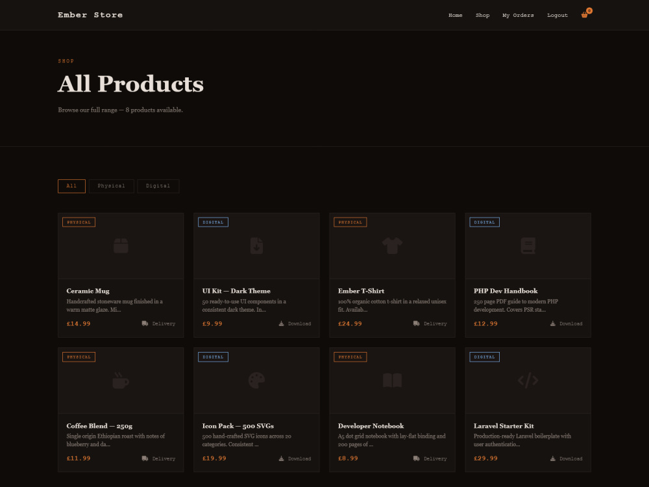This screenshot has width=649, height=487.
Task: Open the PHP Dev Handbook title
Action: [506, 291]
